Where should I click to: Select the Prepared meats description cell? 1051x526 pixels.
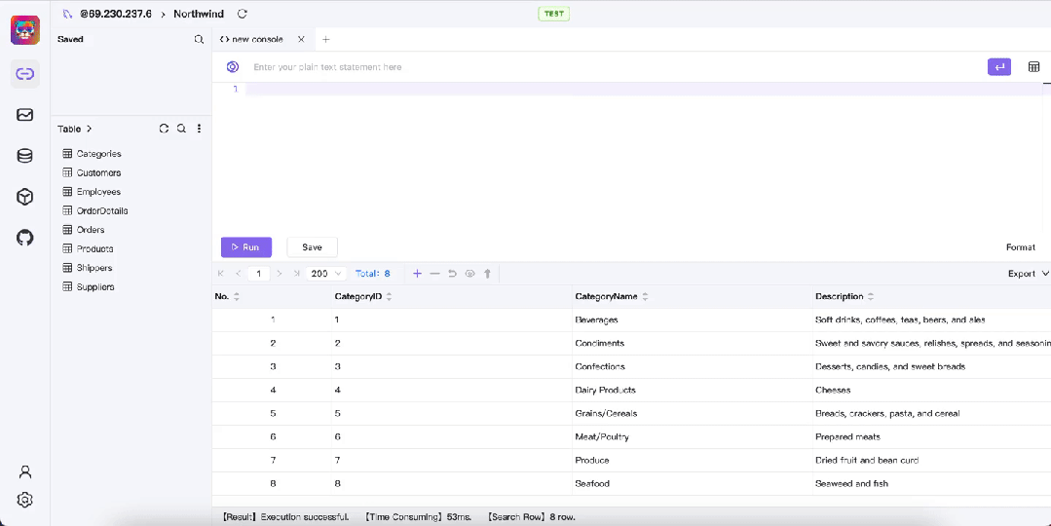click(932, 437)
